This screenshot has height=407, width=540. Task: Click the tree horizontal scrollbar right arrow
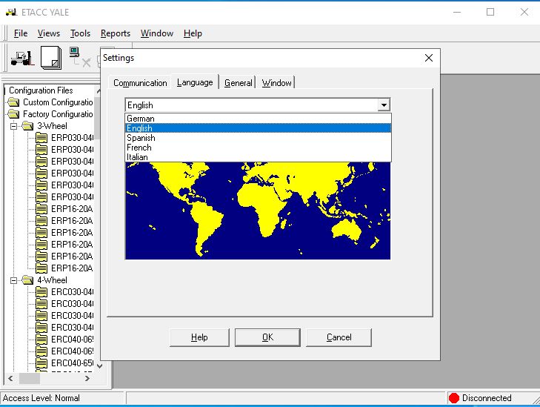point(87,378)
